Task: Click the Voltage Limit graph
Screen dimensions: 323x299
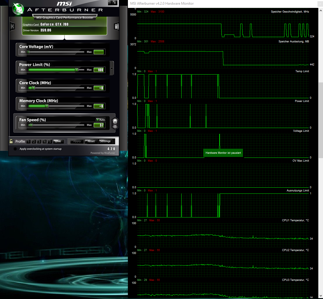Action: [x=223, y=146]
